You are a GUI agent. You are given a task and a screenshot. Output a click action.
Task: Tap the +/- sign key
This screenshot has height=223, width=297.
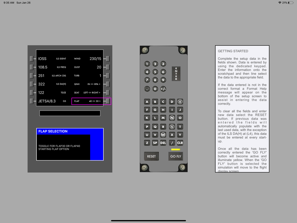tap(163, 89)
